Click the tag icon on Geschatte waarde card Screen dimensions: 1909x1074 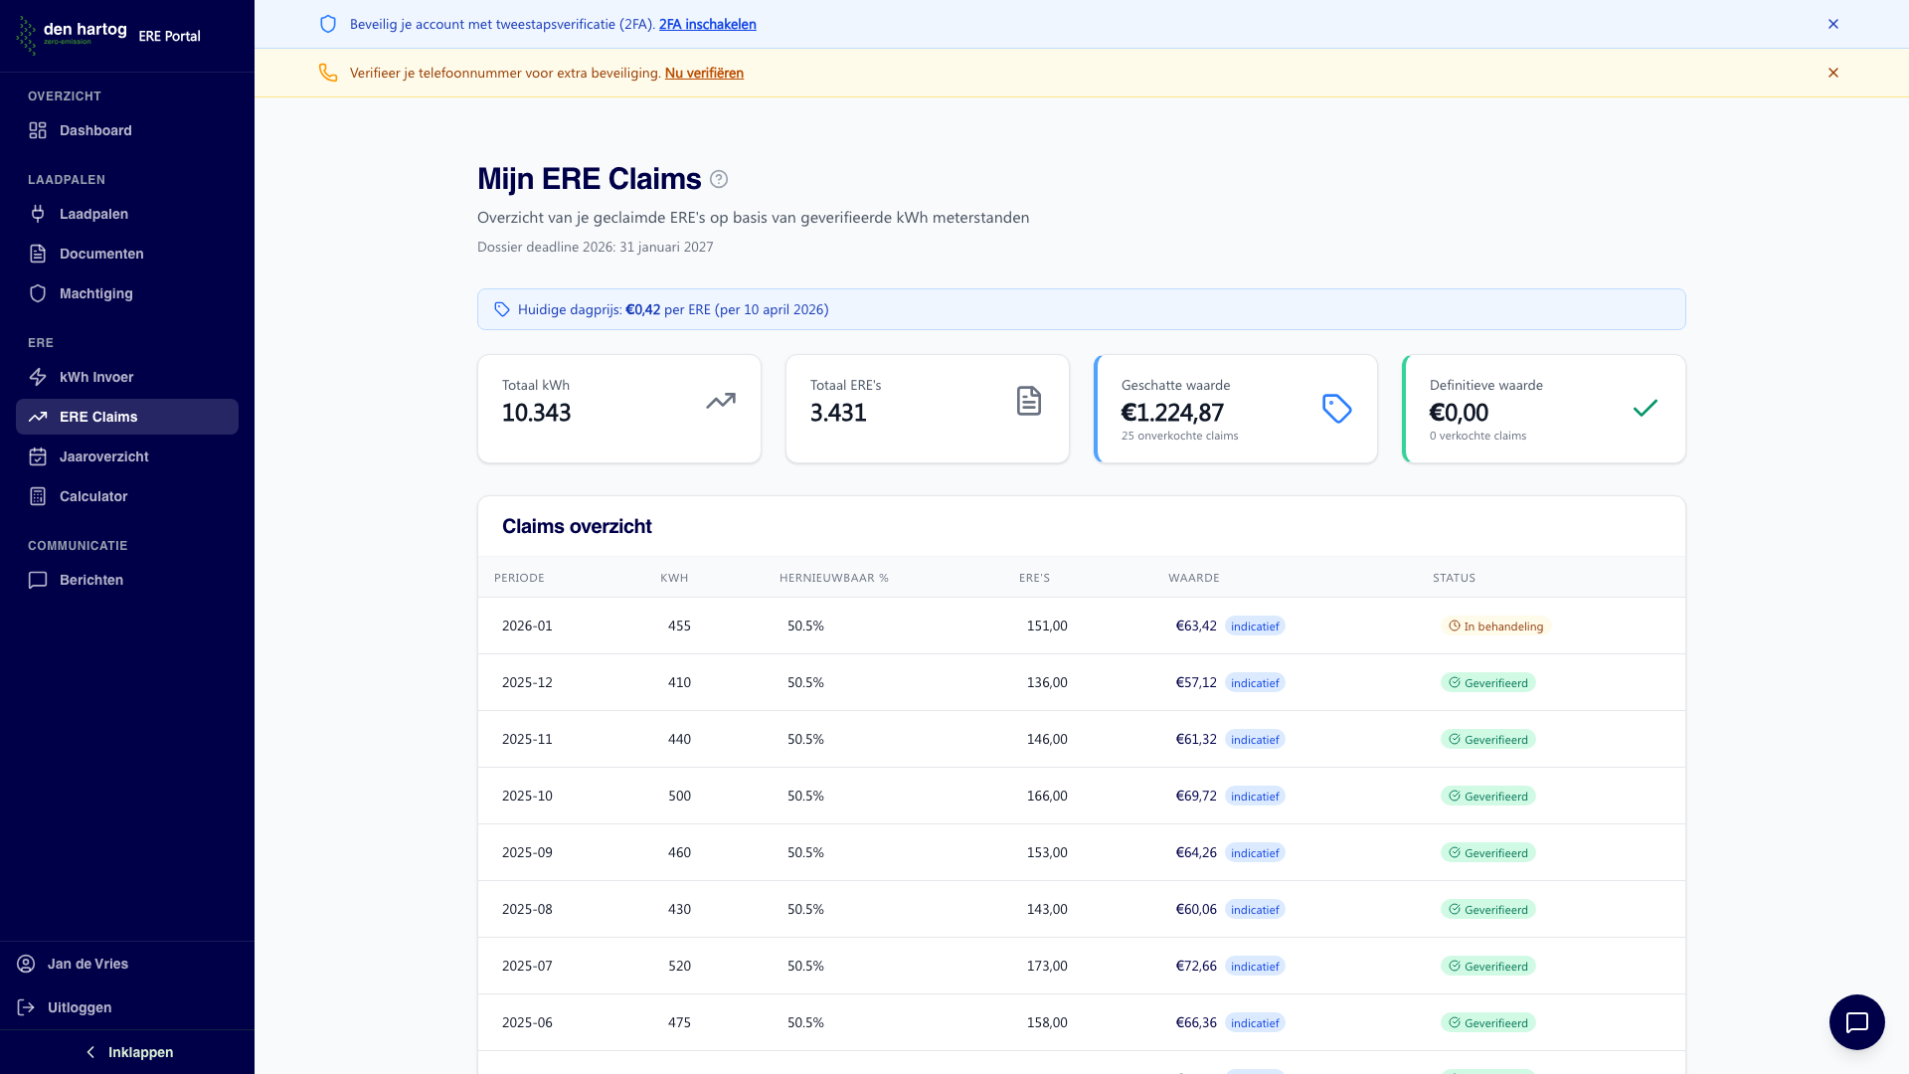click(1337, 409)
